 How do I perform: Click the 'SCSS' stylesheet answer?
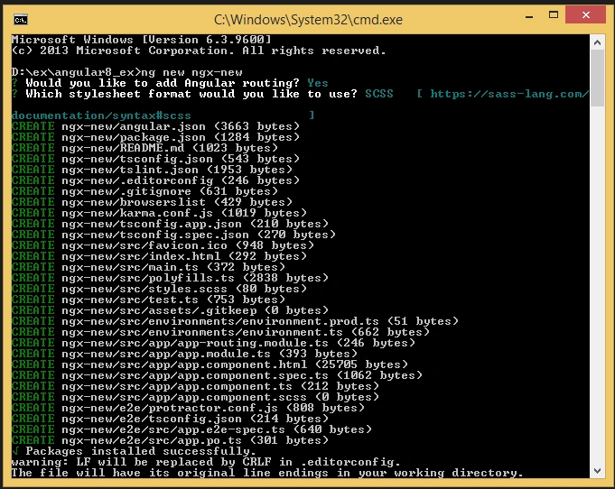point(379,94)
